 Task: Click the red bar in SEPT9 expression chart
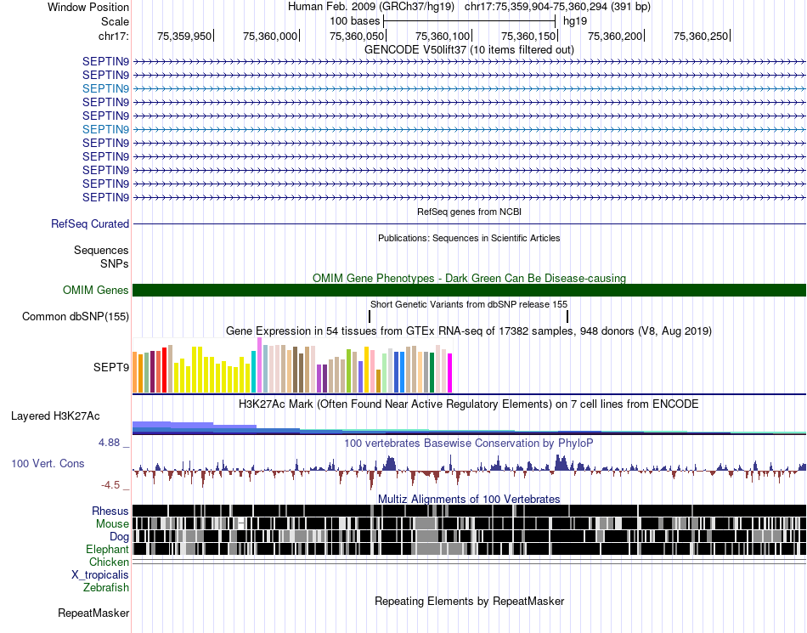(165, 370)
